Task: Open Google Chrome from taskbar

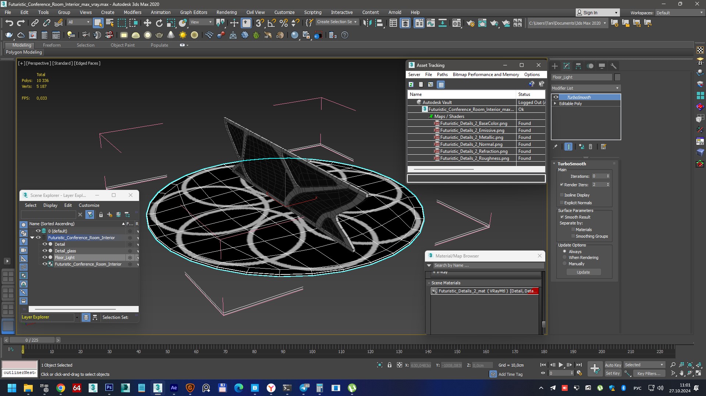Action: tap(61, 388)
